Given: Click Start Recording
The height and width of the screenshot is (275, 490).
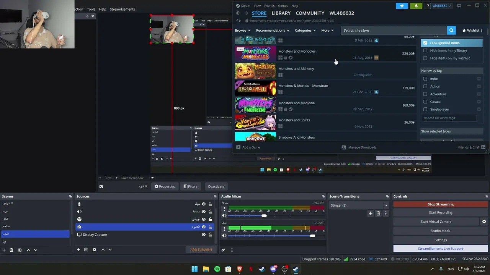Looking at the screenshot, I should click(x=441, y=212).
